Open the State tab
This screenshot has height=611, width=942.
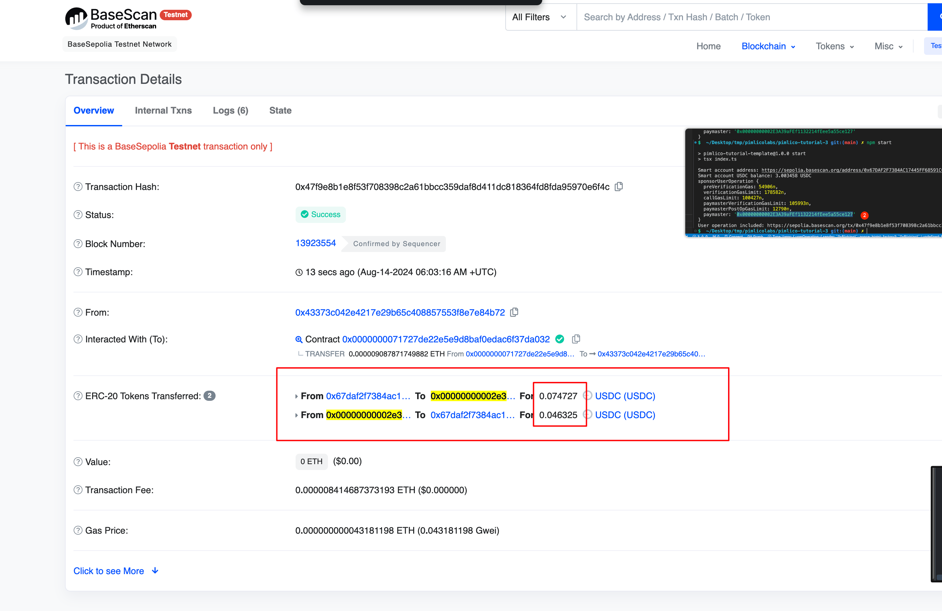[x=280, y=110]
